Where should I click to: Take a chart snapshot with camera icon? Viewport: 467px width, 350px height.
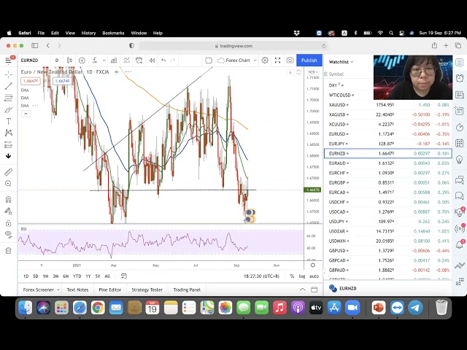pos(290,61)
